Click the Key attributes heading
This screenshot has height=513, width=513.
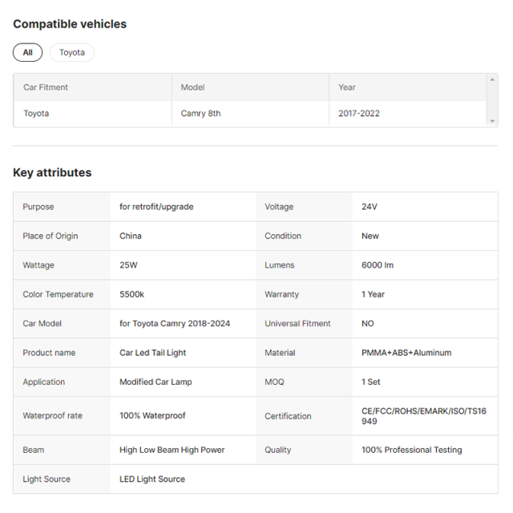[52, 172]
